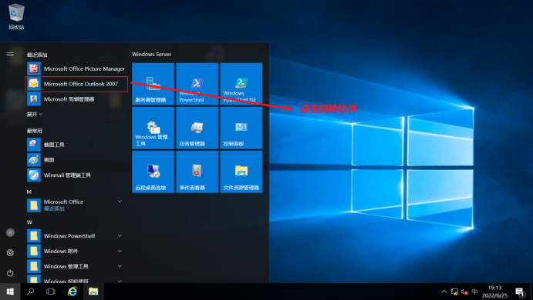Click the hamburger menu at Start top

(10, 55)
